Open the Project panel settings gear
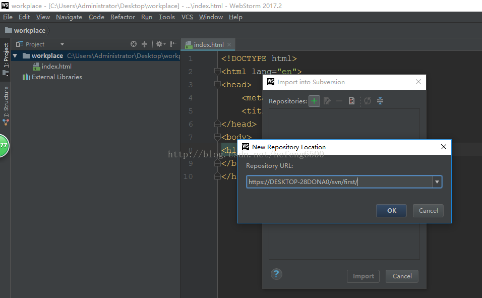482x298 pixels. tap(160, 44)
